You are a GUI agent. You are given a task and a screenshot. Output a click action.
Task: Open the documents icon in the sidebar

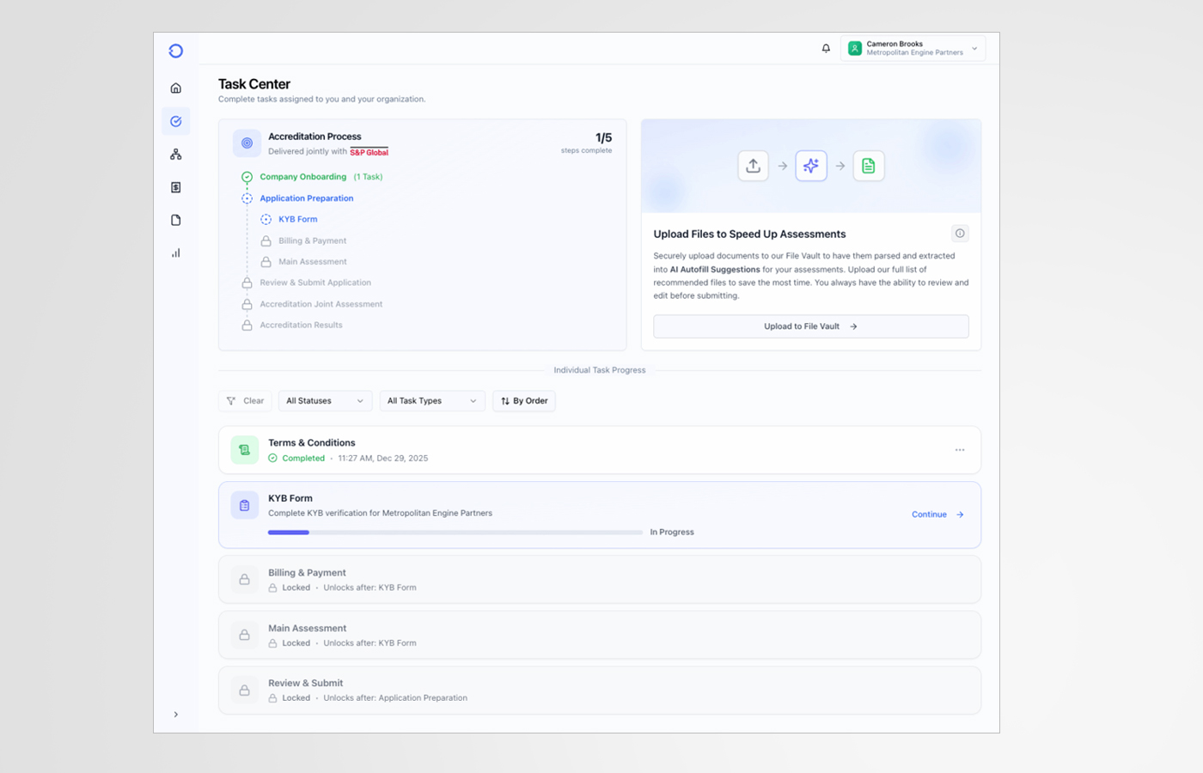click(x=175, y=220)
